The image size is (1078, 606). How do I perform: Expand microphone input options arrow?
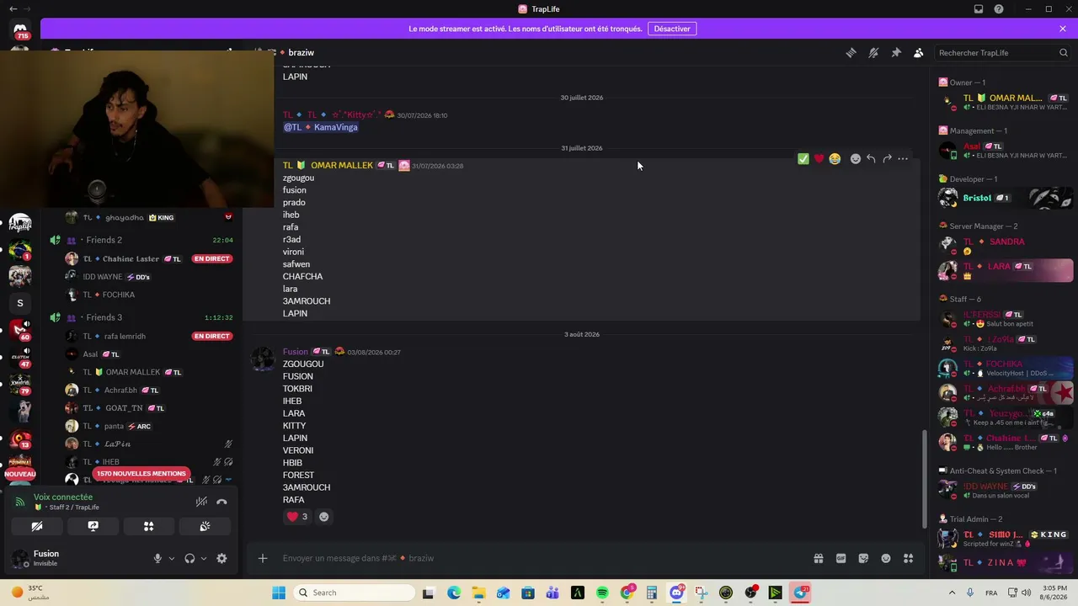(x=172, y=558)
